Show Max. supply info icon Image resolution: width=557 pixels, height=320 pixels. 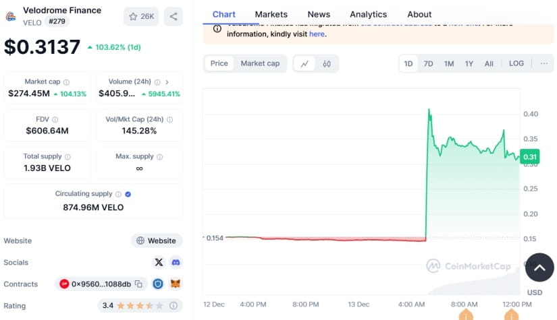(x=160, y=157)
